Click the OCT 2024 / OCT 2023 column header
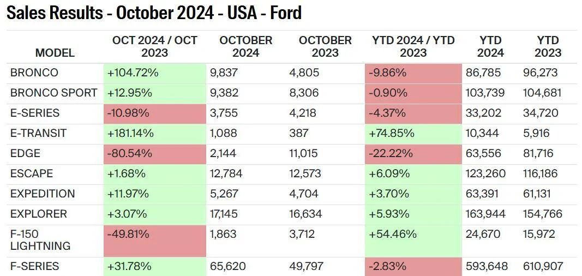Image resolution: width=582 pixels, height=276 pixels. click(154, 46)
